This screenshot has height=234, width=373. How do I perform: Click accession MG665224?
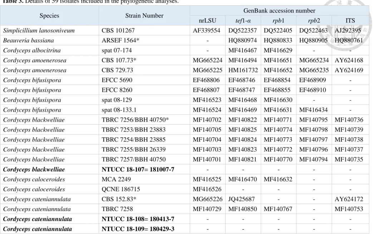point(207,60)
